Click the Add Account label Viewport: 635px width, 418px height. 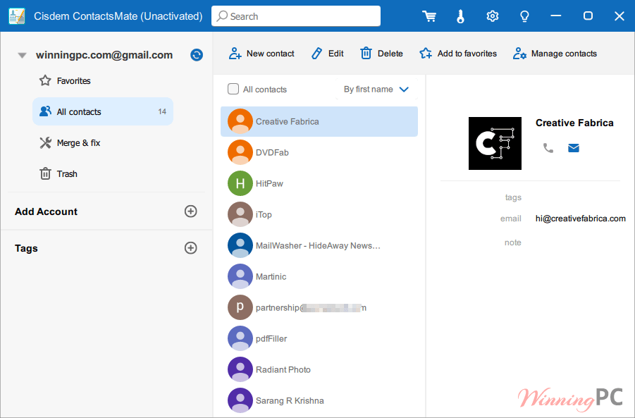pos(47,211)
